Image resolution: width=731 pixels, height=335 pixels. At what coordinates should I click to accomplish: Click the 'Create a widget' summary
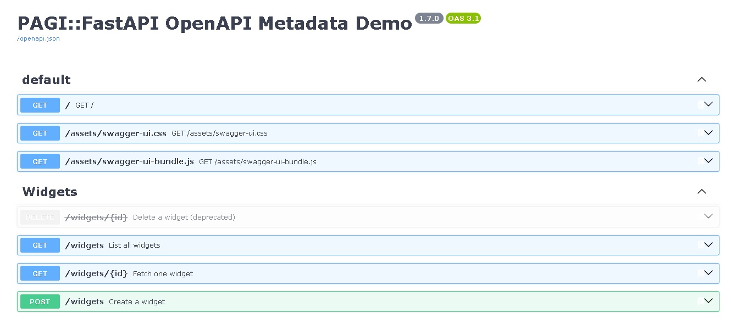click(137, 302)
